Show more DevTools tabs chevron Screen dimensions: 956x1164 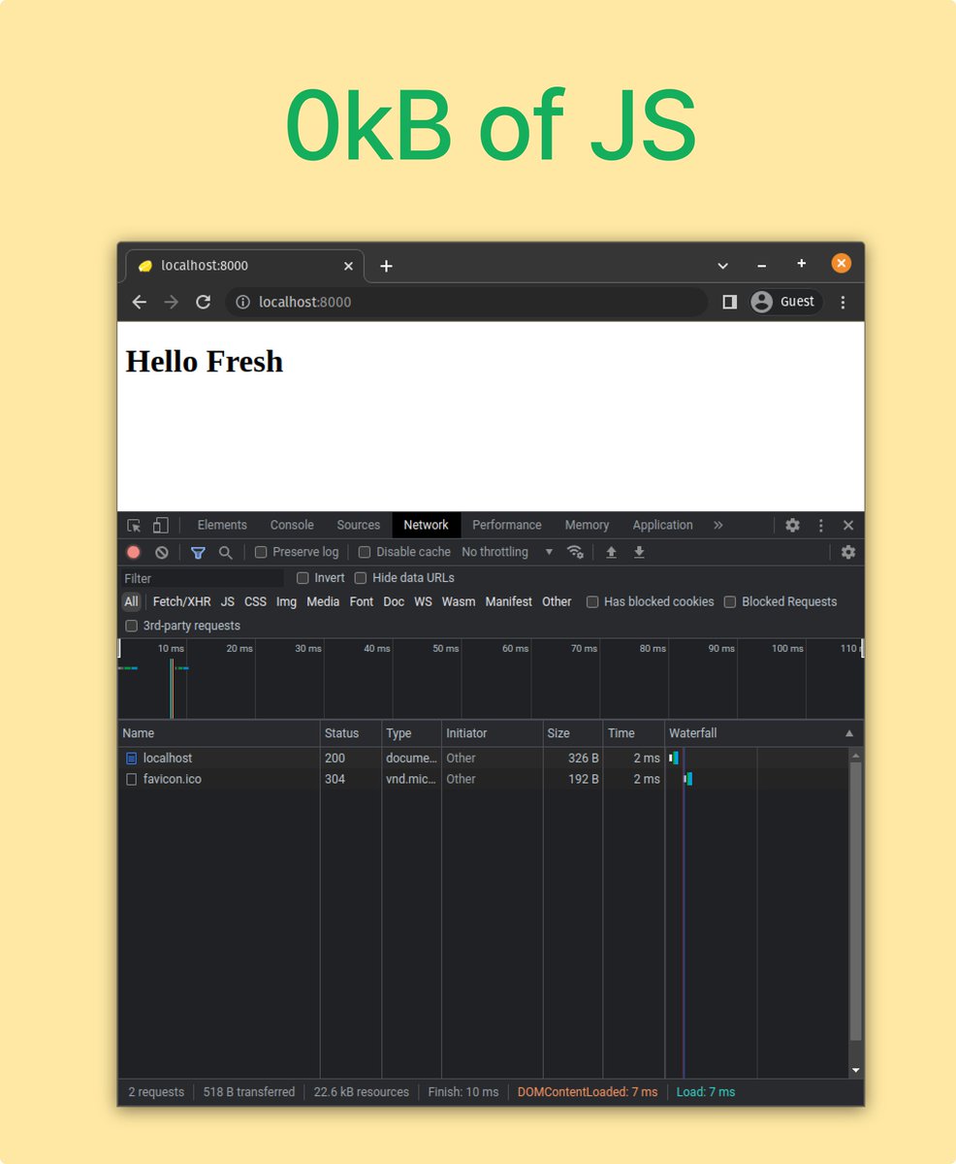click(718, 525)
